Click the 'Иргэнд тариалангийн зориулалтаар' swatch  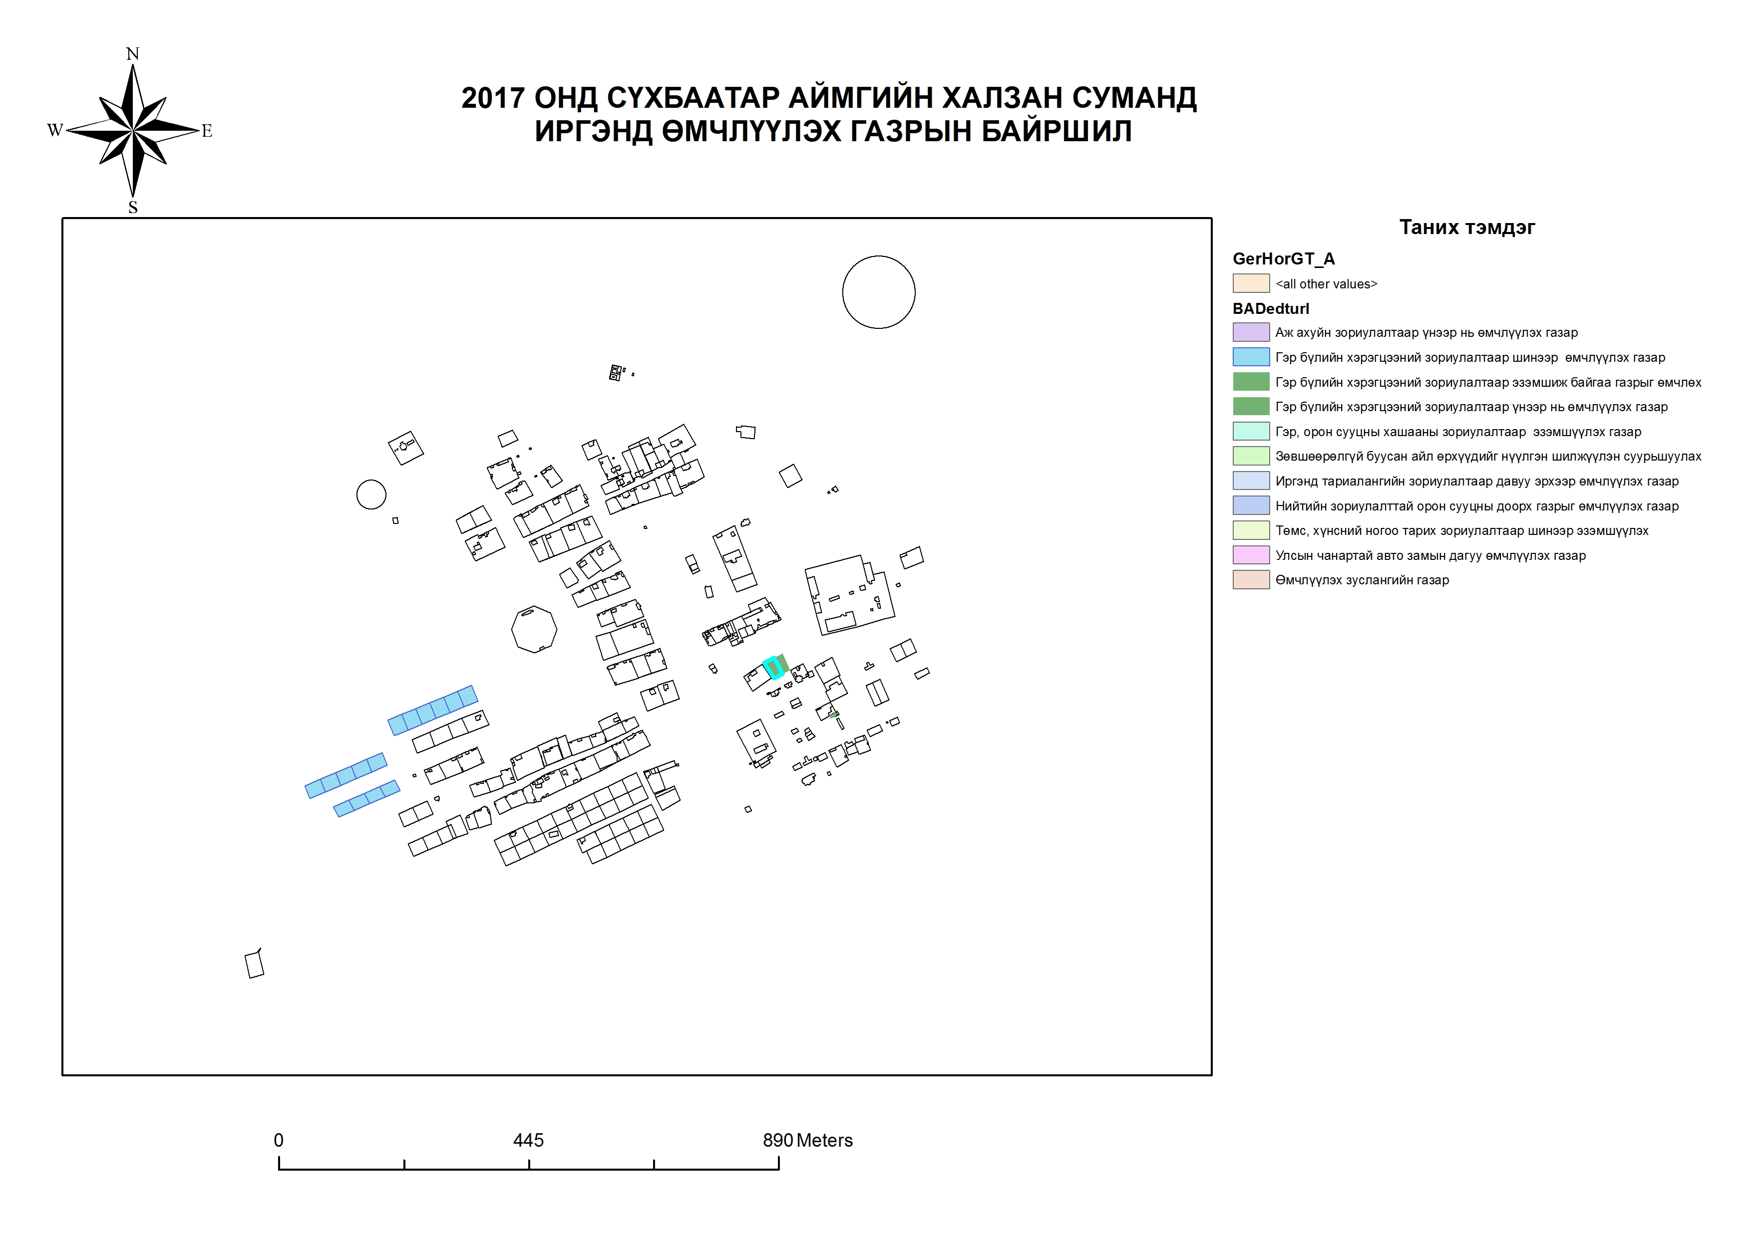[x=1251, y=481]
